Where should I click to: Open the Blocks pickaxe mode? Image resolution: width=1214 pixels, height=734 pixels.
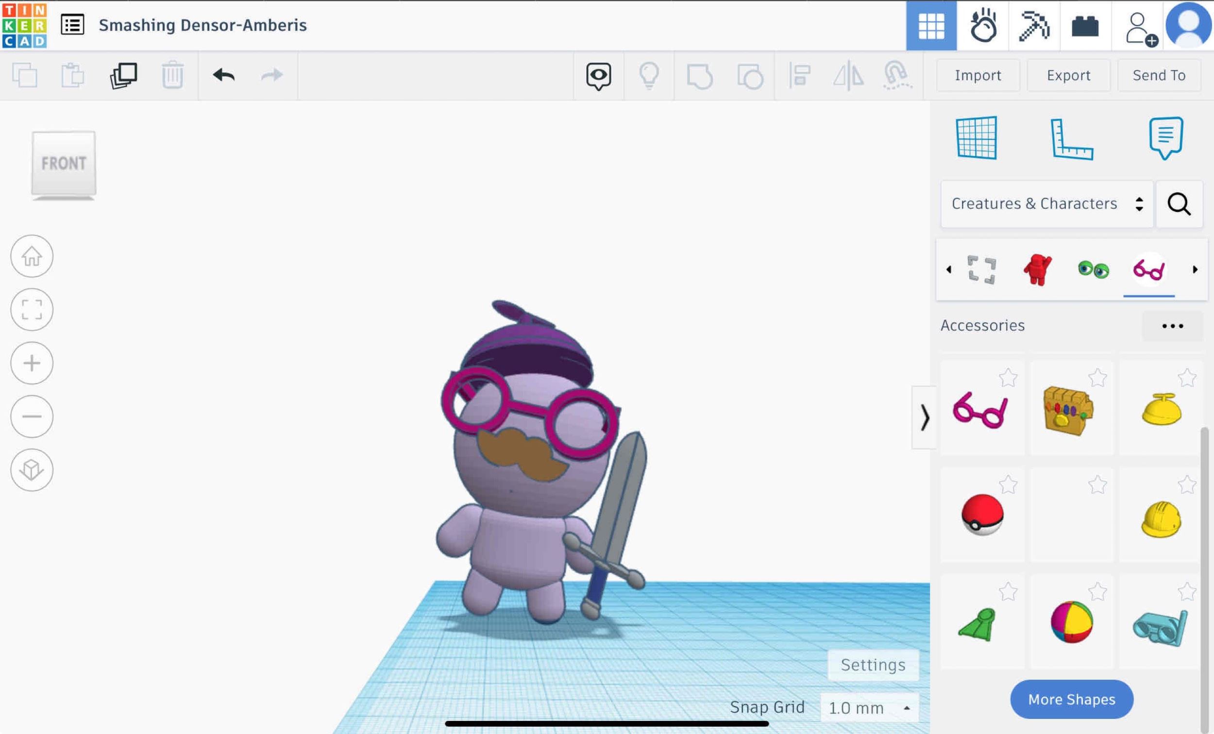pyautogui.click(x=1034, y=25)
